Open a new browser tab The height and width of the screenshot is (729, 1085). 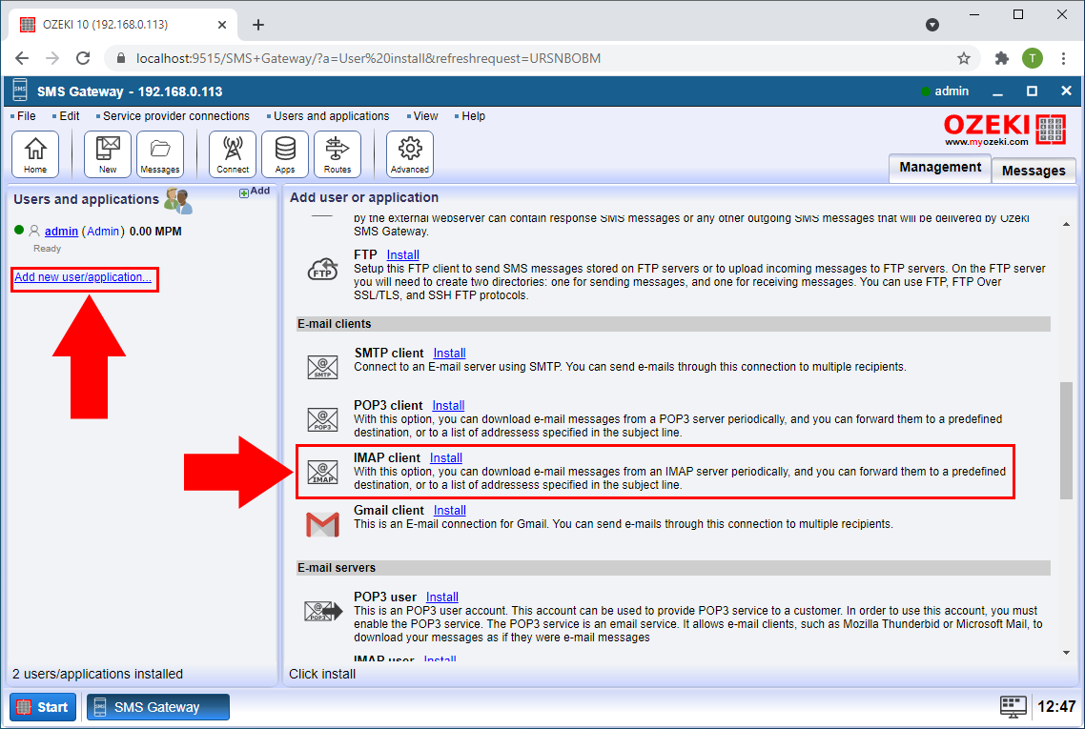(258, 25)
